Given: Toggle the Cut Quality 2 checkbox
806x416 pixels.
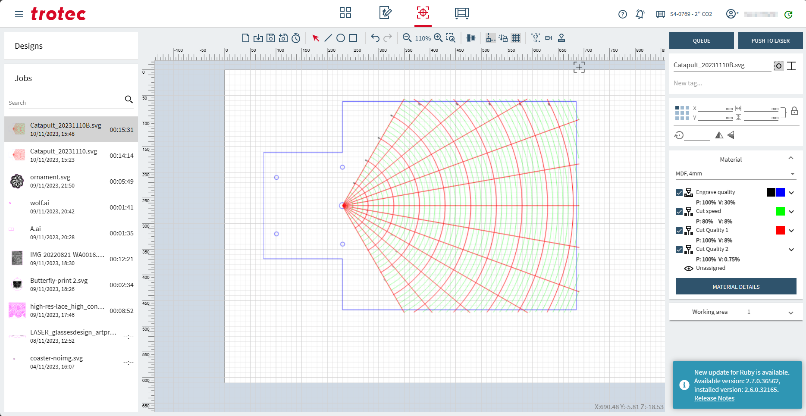Looking at the screenshot, I should coord(679,250).
